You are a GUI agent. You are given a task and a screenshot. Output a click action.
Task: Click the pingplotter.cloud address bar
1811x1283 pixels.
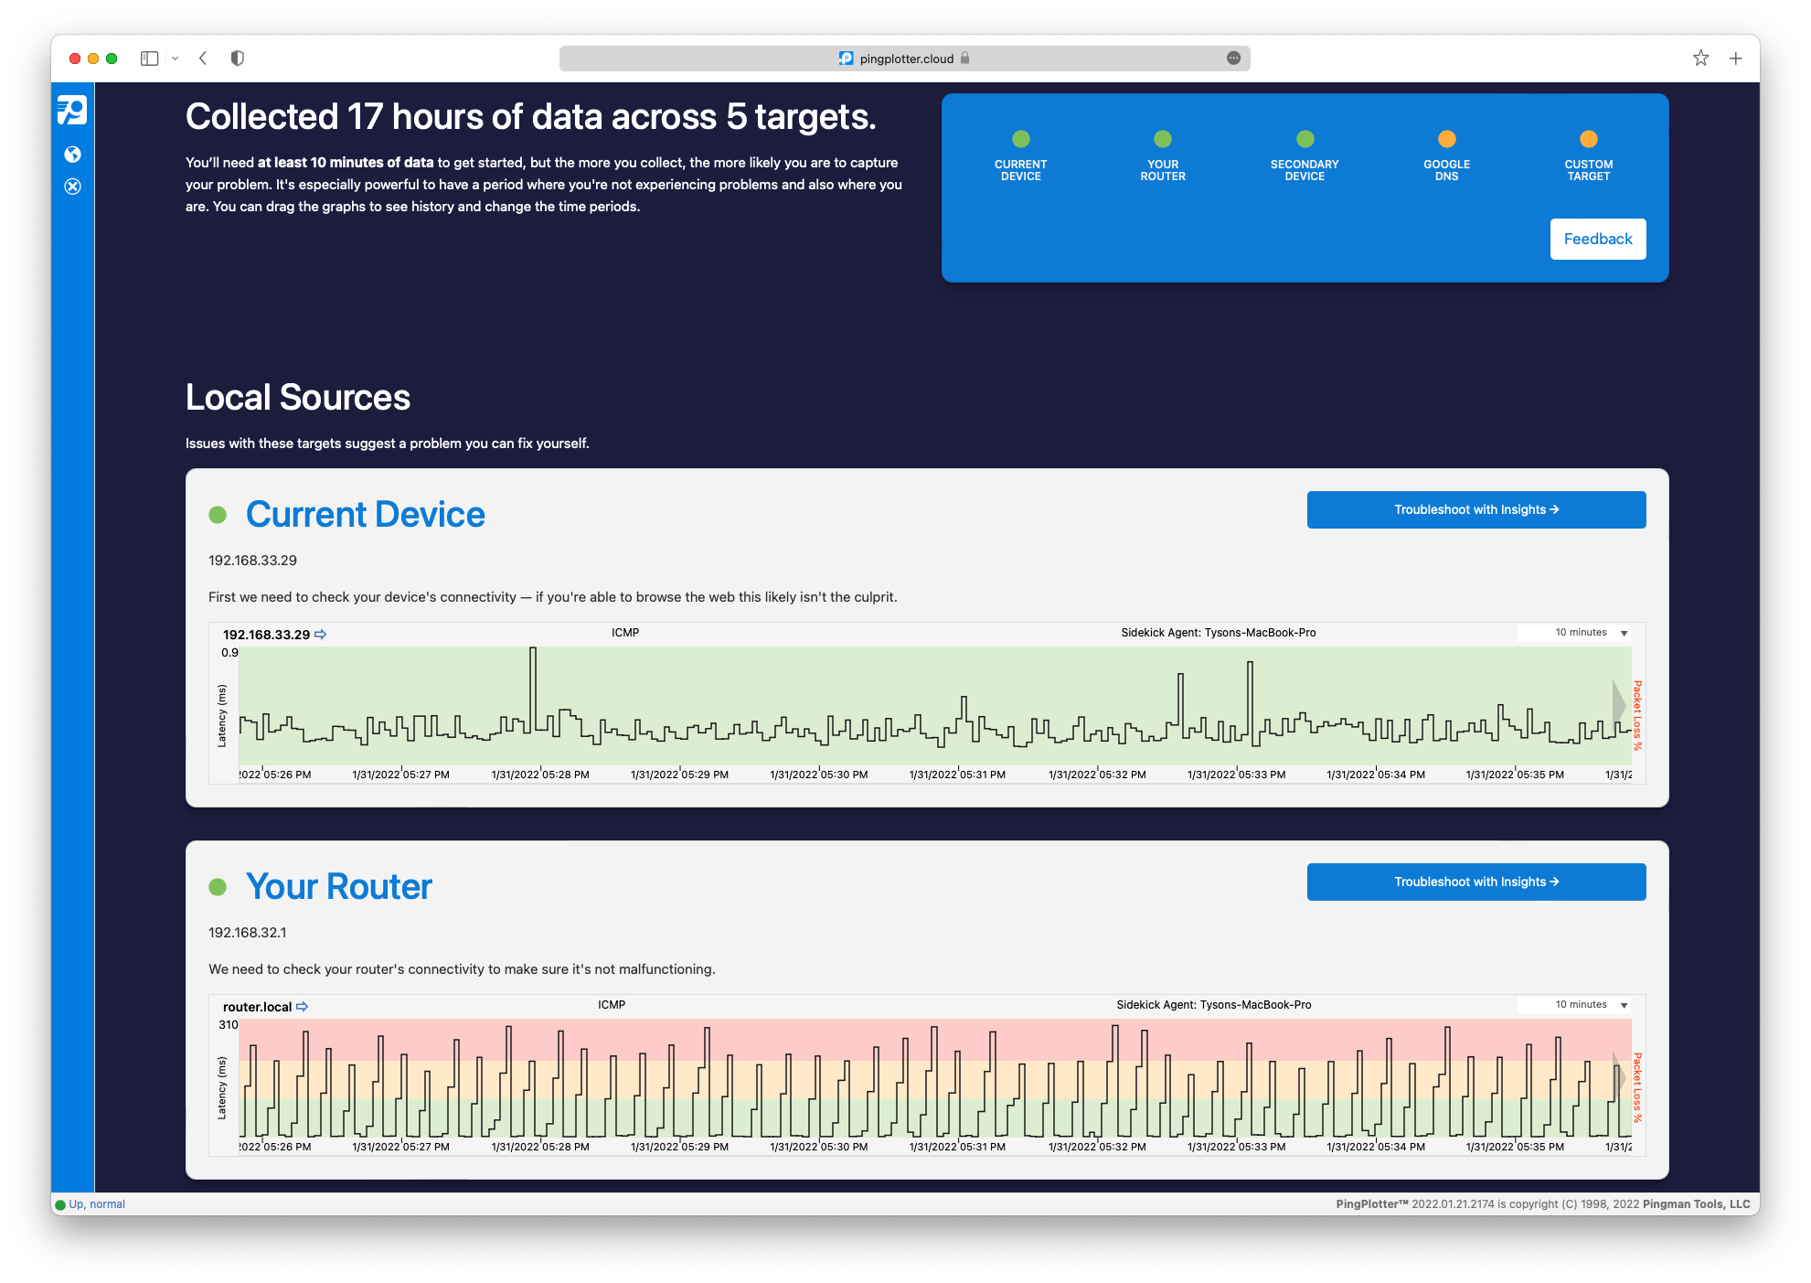905,58
